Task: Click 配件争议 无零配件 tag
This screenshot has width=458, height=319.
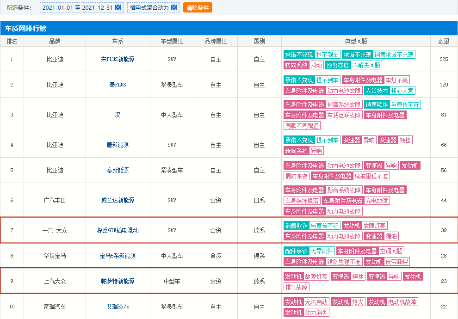Action: tap(309, 251)
